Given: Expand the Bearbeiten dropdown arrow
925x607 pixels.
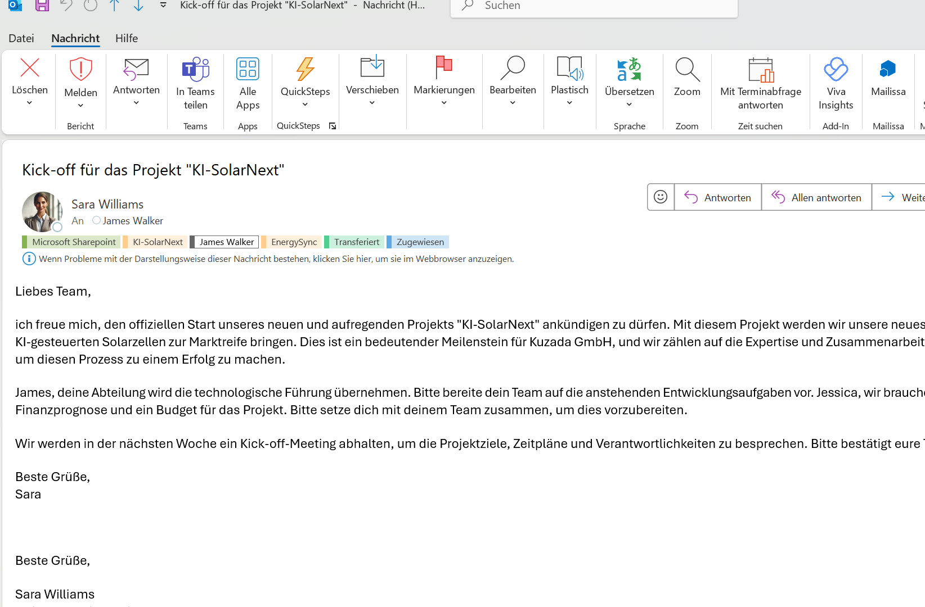Looking at the screenshot, I should 513,102.
